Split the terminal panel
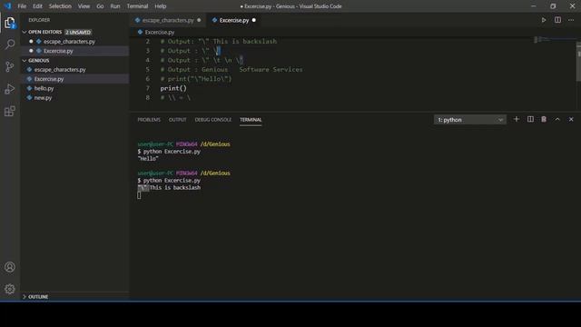The height and width of the screenshot is (327, 581). (530, 119)
